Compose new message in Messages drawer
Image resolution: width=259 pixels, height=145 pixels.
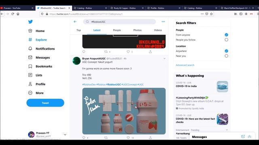pyautogui.click(x=243, y=137)
